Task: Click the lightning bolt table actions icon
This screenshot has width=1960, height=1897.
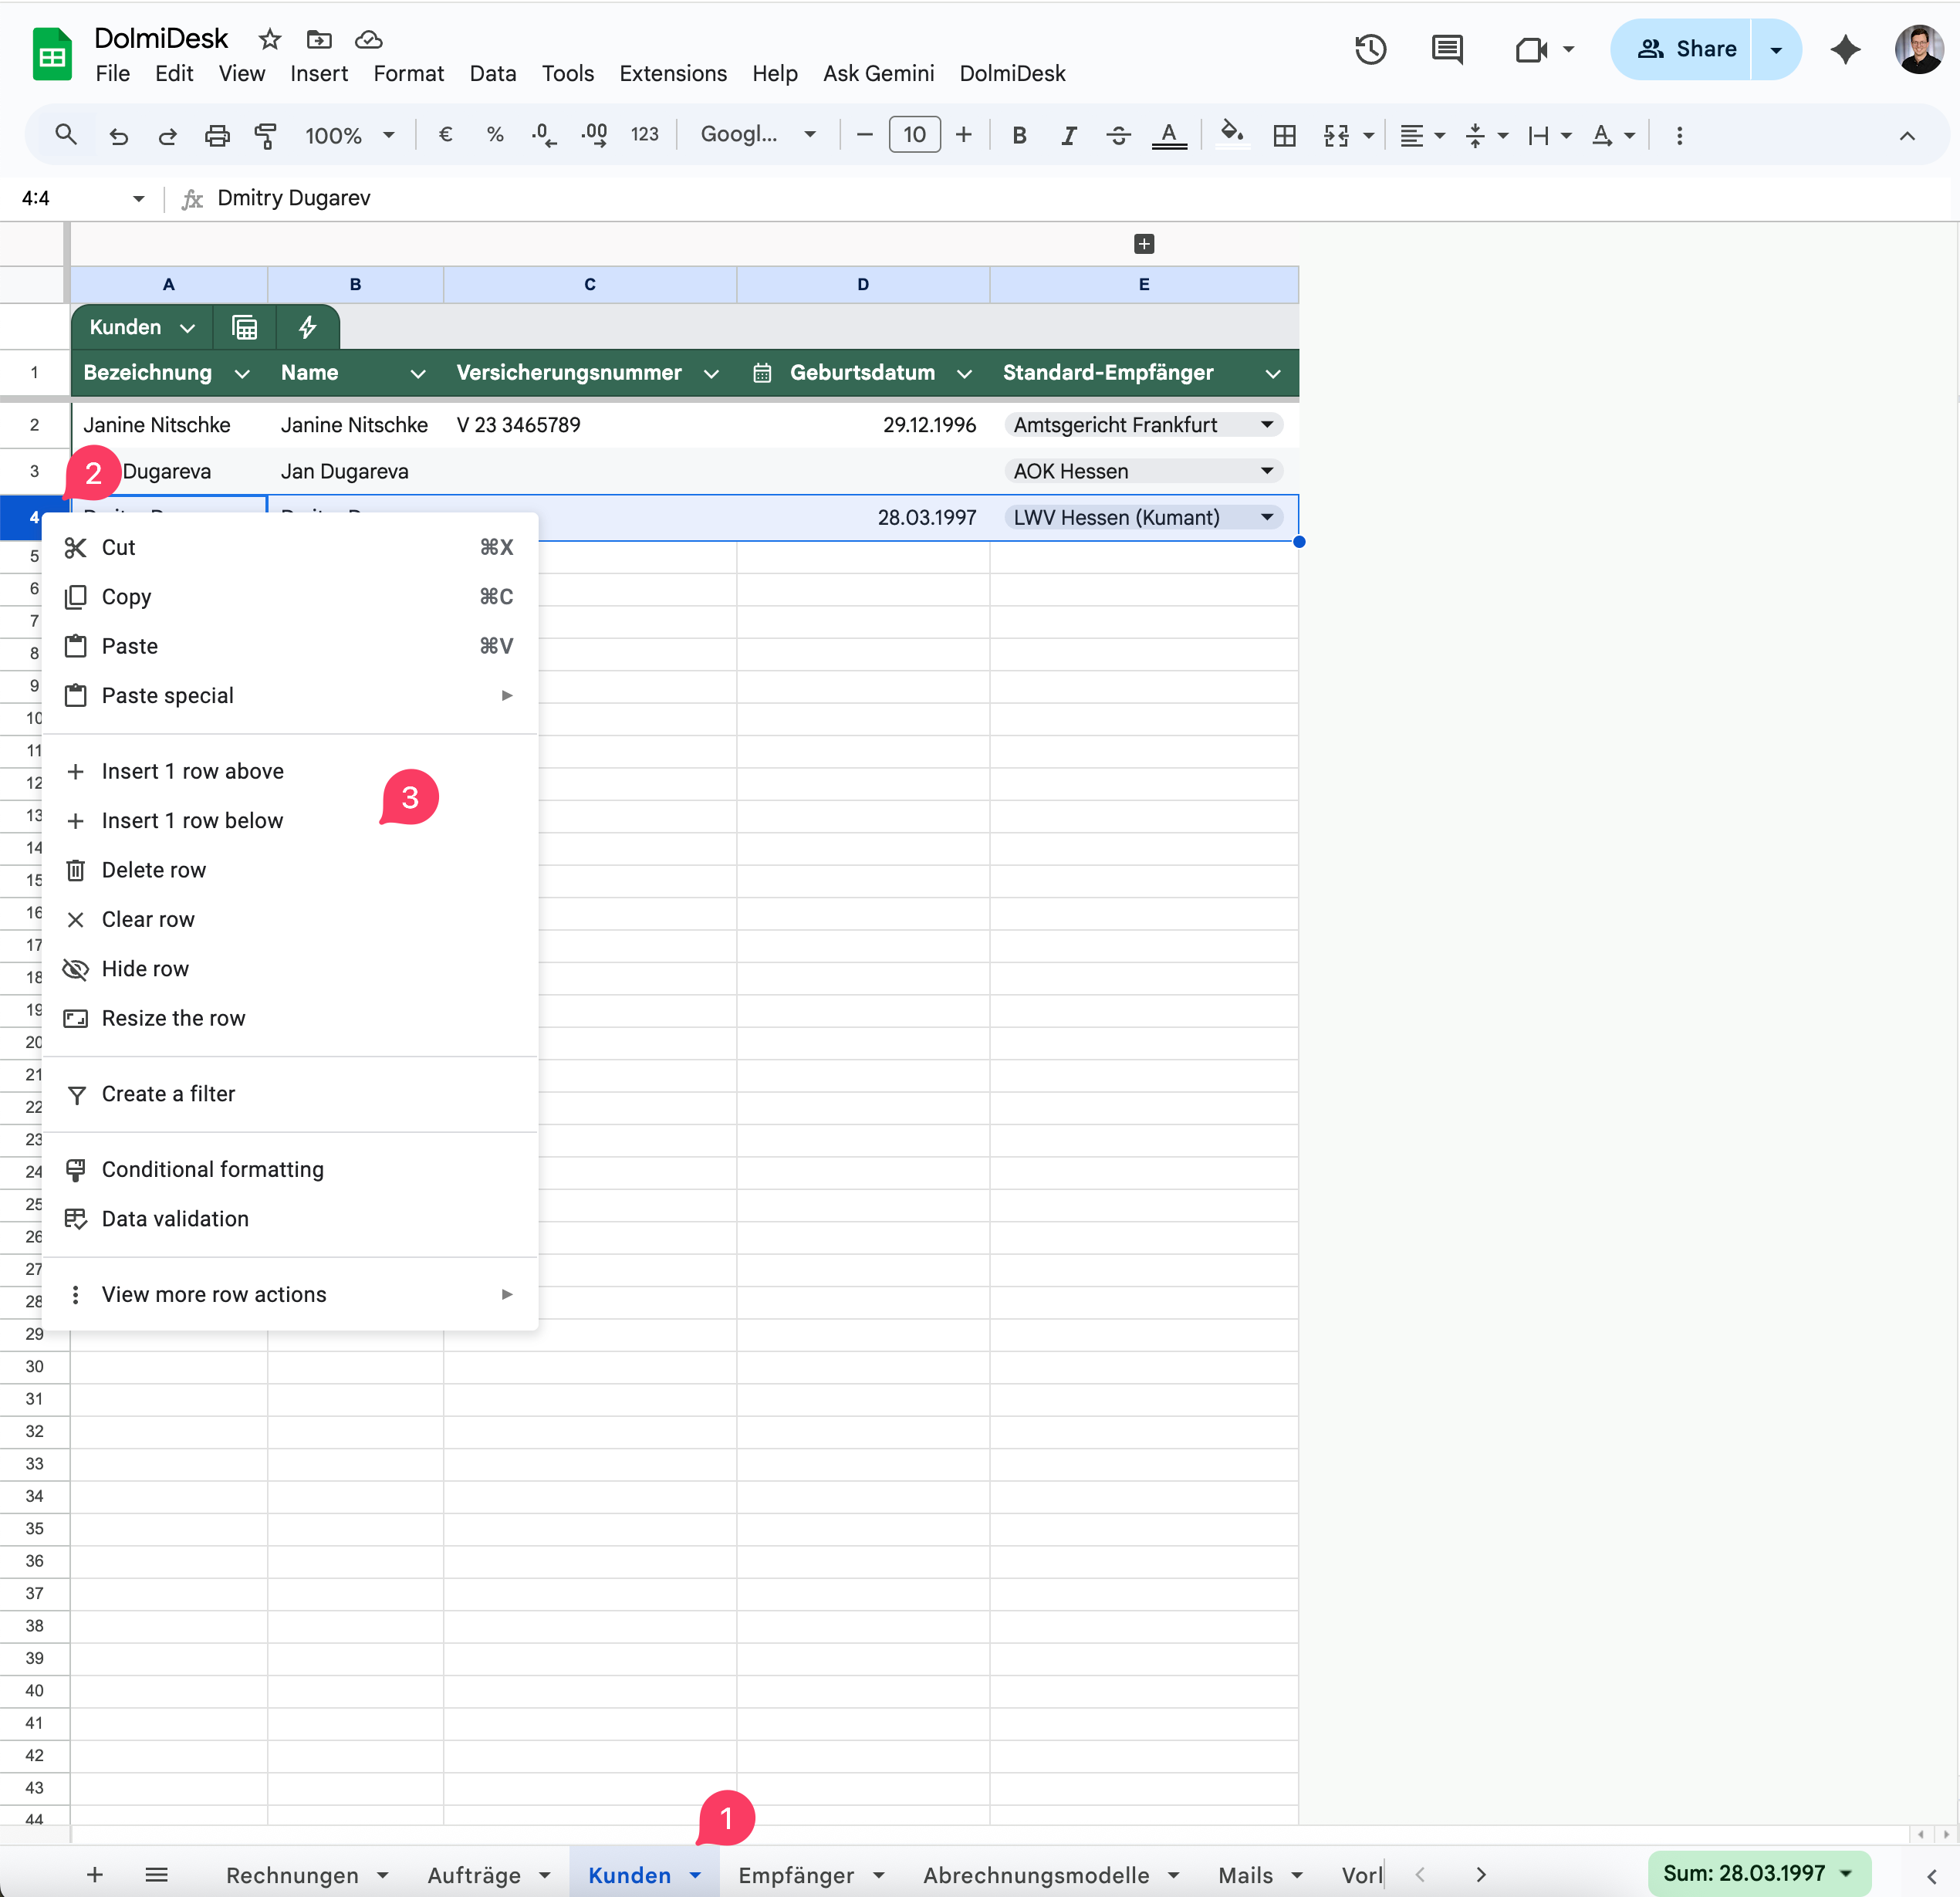Action: [308, 328]
